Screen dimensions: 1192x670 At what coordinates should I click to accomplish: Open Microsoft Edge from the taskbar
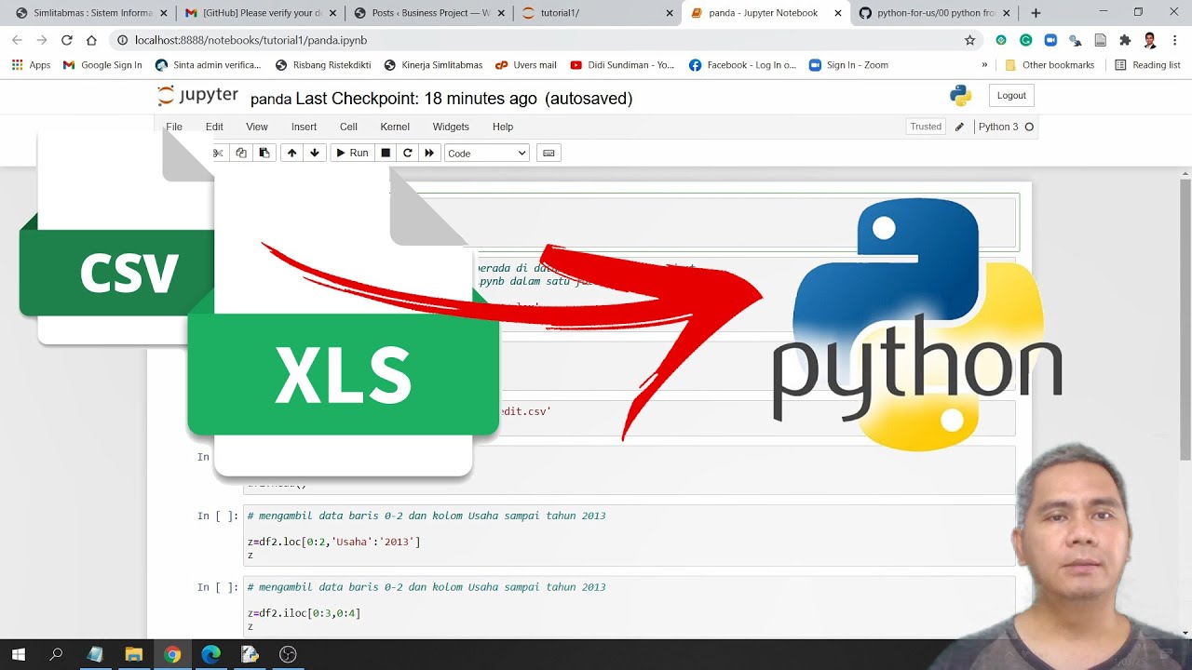211,654
